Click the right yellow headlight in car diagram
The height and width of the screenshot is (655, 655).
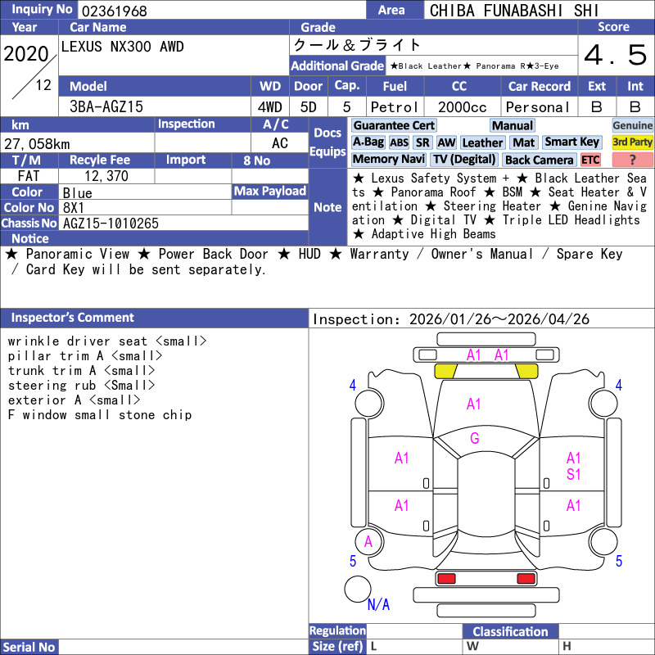coord(528,371)
